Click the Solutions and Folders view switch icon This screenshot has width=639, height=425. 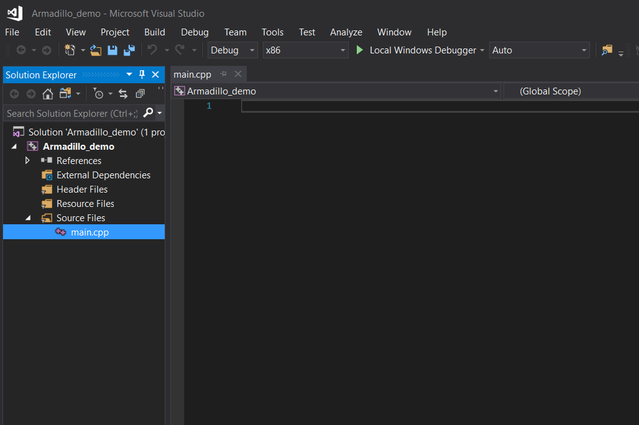(65, 94)
